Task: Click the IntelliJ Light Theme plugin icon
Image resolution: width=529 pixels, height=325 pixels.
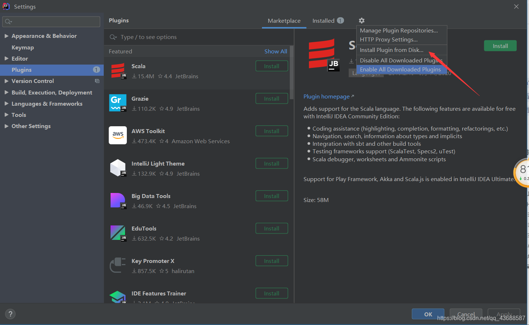Action: [x=118, y=168]
